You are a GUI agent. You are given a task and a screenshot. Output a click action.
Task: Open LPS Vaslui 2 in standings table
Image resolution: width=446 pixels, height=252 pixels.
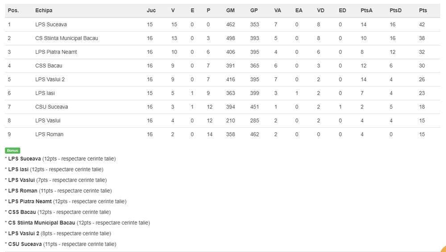50,80
